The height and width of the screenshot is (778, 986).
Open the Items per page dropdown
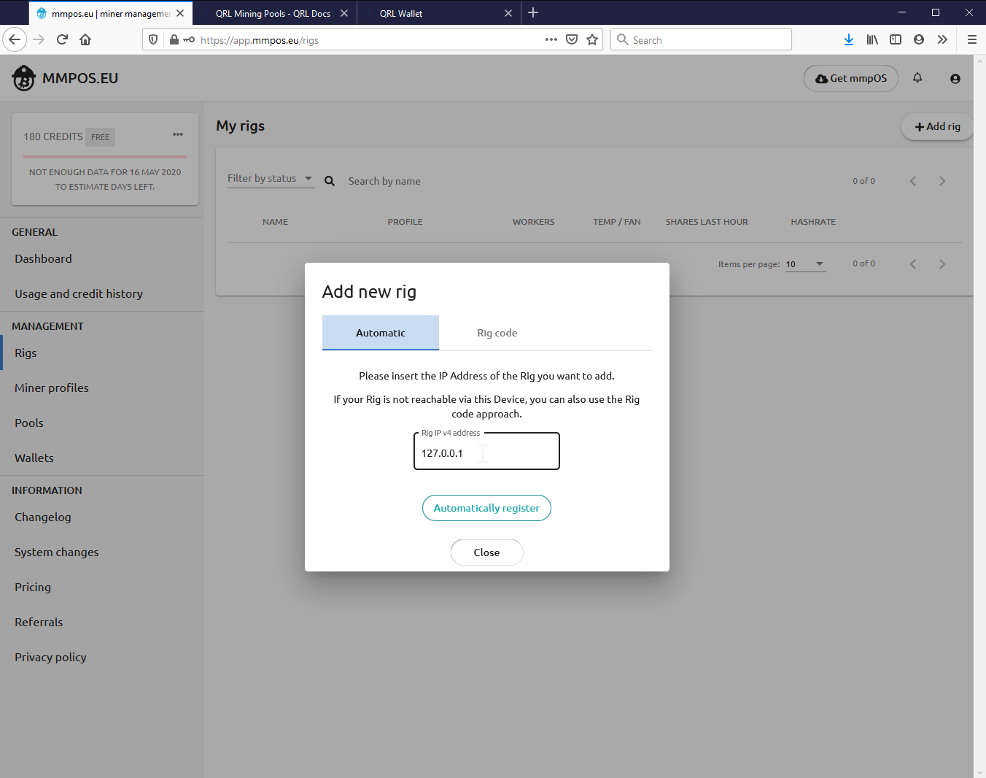(805, 264)
